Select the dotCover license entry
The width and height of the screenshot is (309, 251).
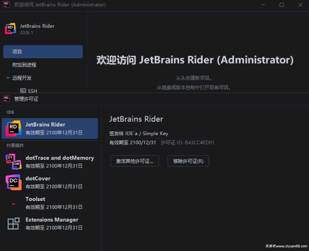pyautogui.click(x=51, y=182)
